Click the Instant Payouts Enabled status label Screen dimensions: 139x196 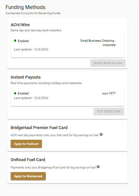pos(23,93)
